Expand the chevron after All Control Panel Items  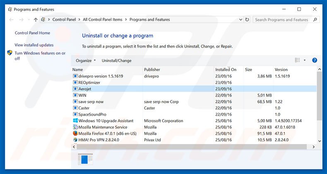(126, 19)
